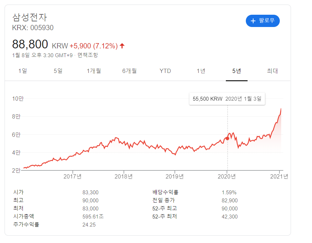Click the 최고 value 90,000
Screen dimensions: 312x243
[x=91, y=200]
